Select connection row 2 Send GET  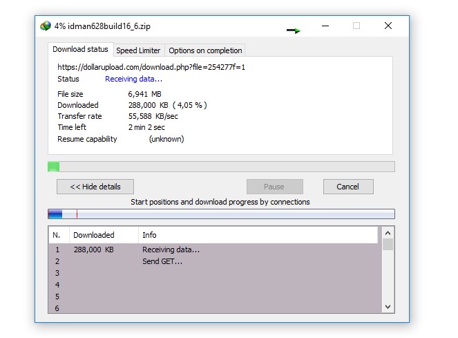(215, 261)
